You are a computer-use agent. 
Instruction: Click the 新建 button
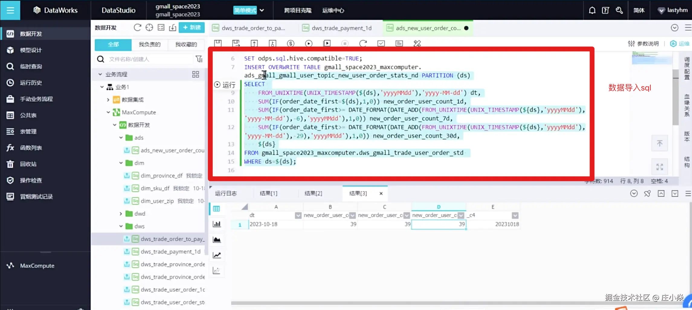(192, 27)
